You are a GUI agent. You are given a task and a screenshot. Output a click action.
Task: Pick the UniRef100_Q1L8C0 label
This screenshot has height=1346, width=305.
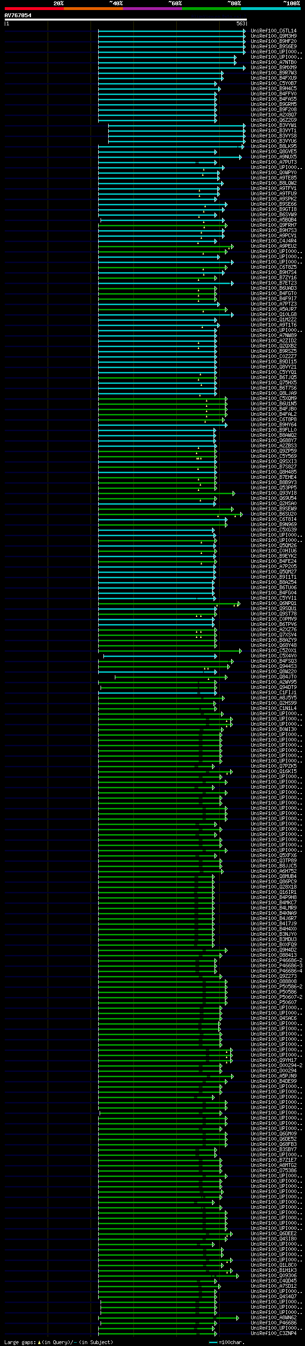coord(274,1265)
